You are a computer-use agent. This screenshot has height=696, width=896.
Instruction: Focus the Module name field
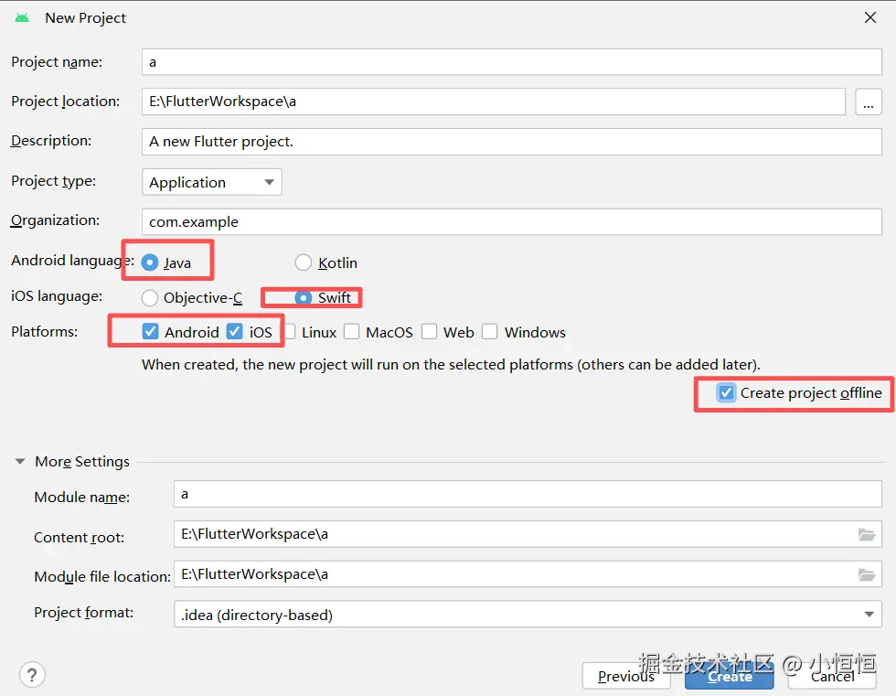point(528,494)
